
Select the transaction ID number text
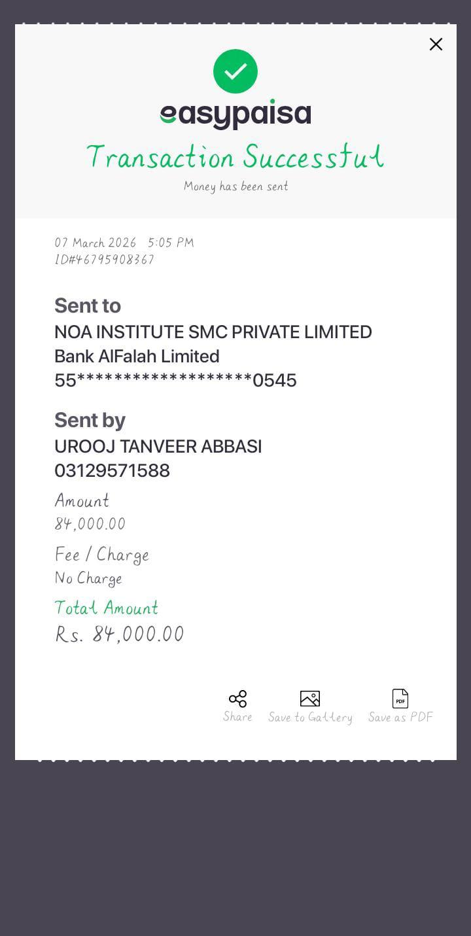[x=105, y=260]
